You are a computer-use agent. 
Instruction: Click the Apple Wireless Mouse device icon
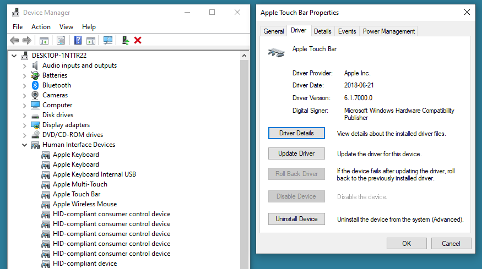46,205
